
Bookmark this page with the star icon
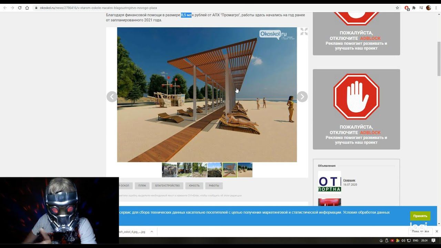[x=397, y=8]
